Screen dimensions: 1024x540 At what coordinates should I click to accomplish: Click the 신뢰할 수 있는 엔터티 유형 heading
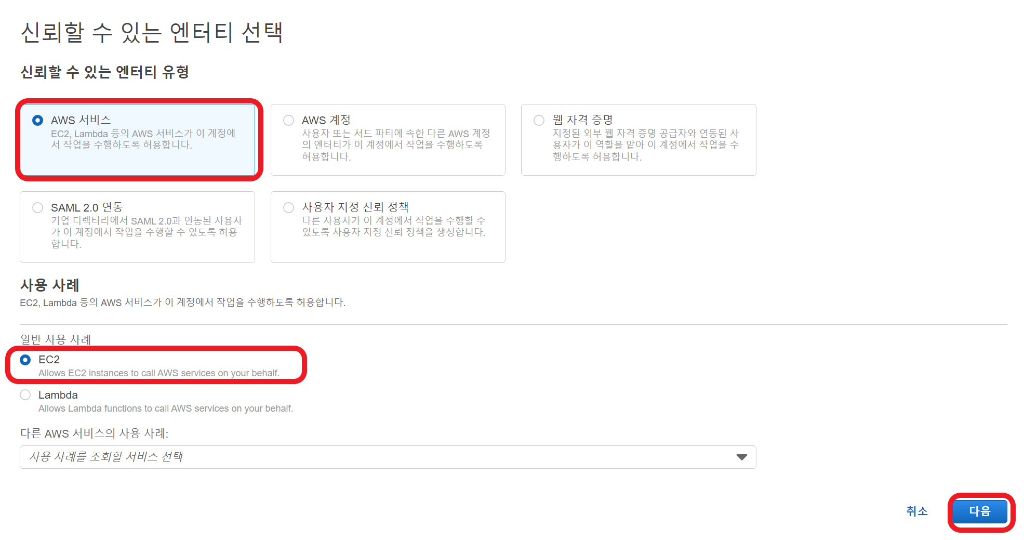click(x=104, y=72)
